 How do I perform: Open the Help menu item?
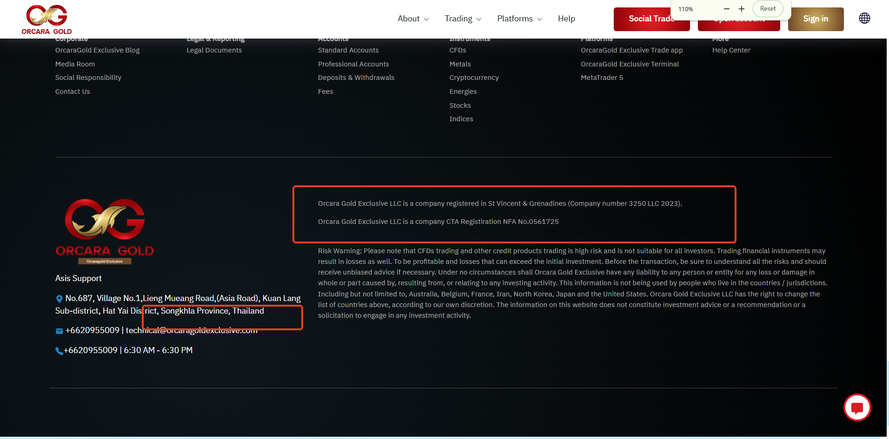pos(566,19)
